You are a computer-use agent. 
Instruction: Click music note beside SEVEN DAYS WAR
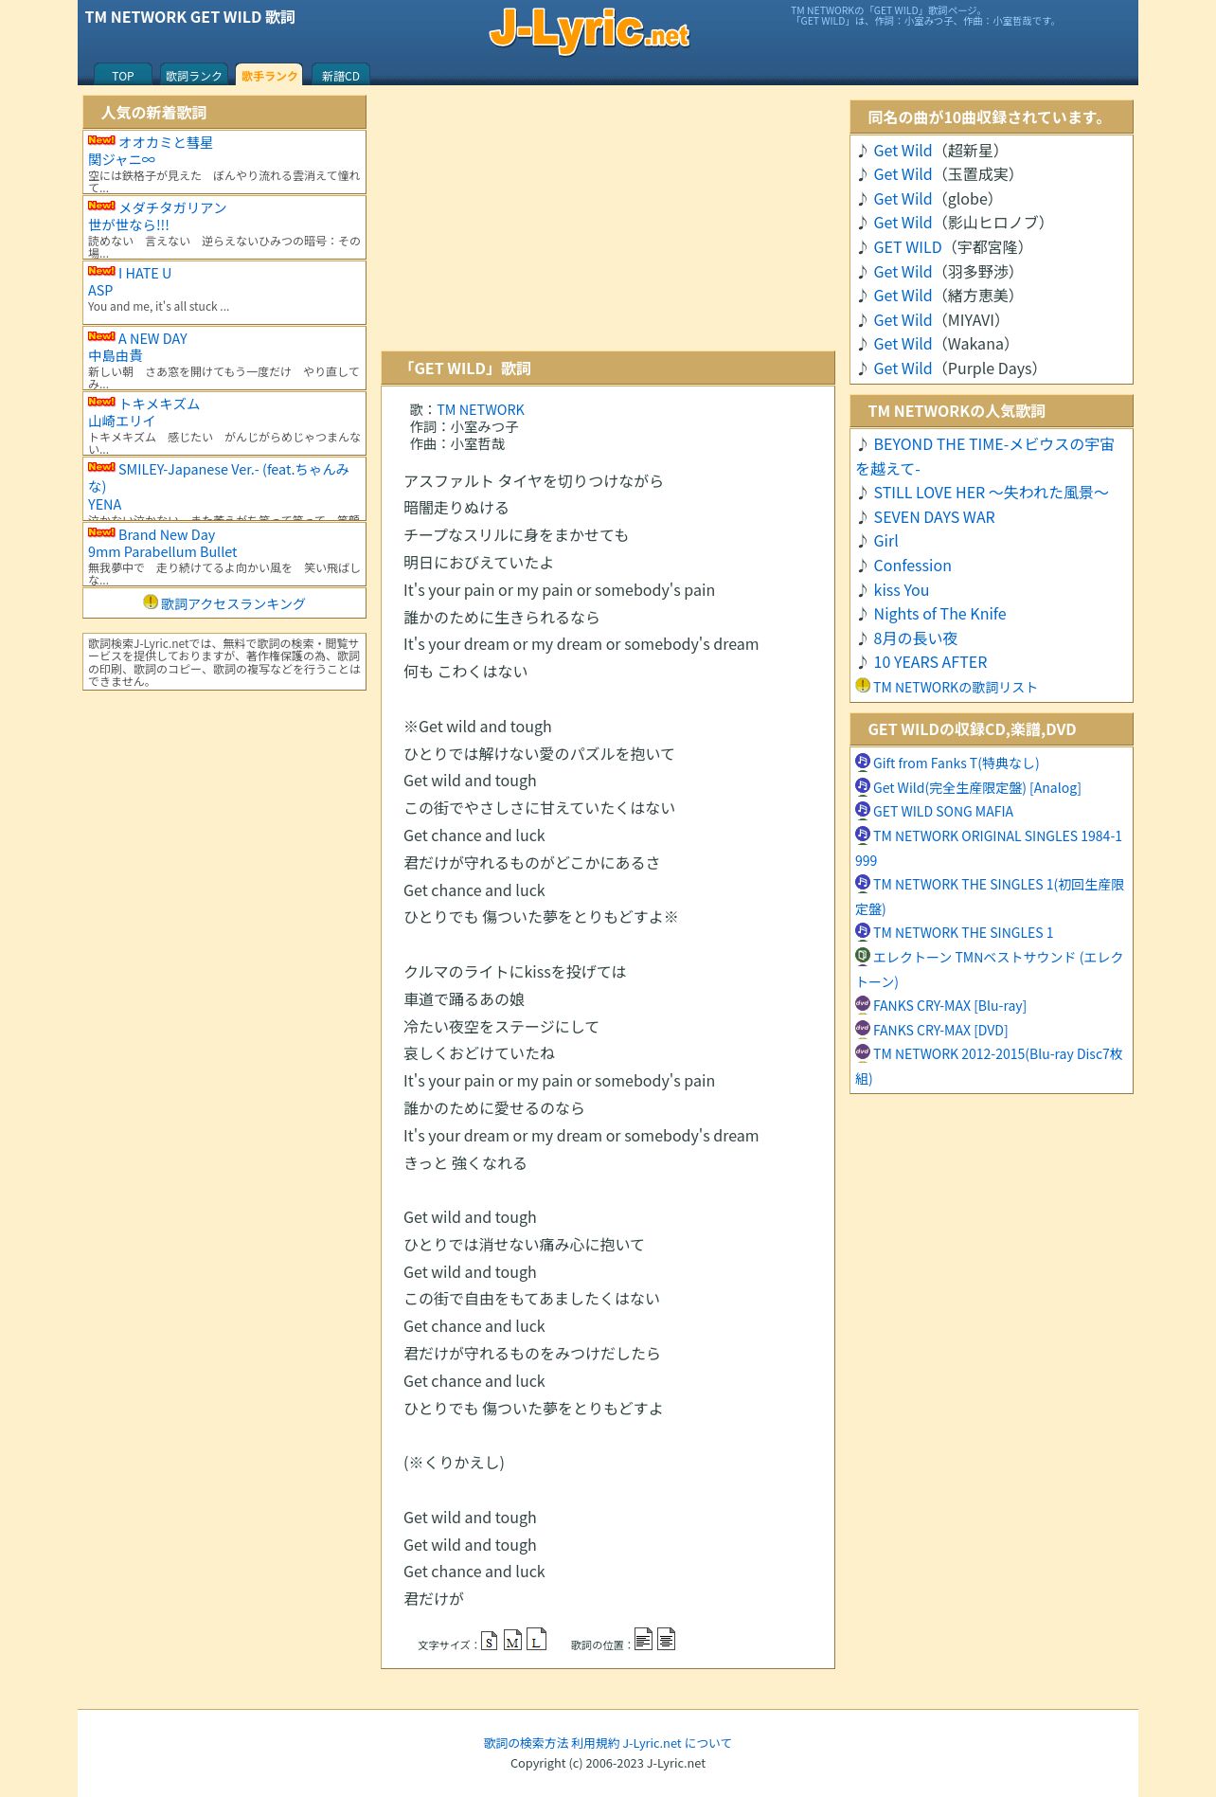coord(863,517)
